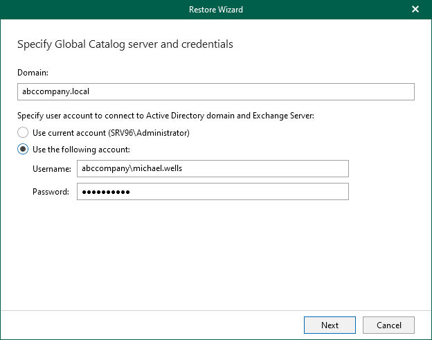Proceed with the Next button
432x340 pixels.
coord(330,325)
